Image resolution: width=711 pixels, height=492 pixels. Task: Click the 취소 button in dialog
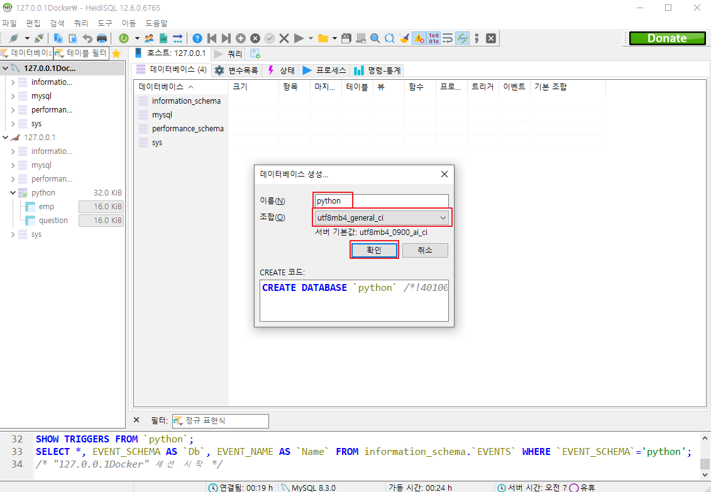point(425,250)
